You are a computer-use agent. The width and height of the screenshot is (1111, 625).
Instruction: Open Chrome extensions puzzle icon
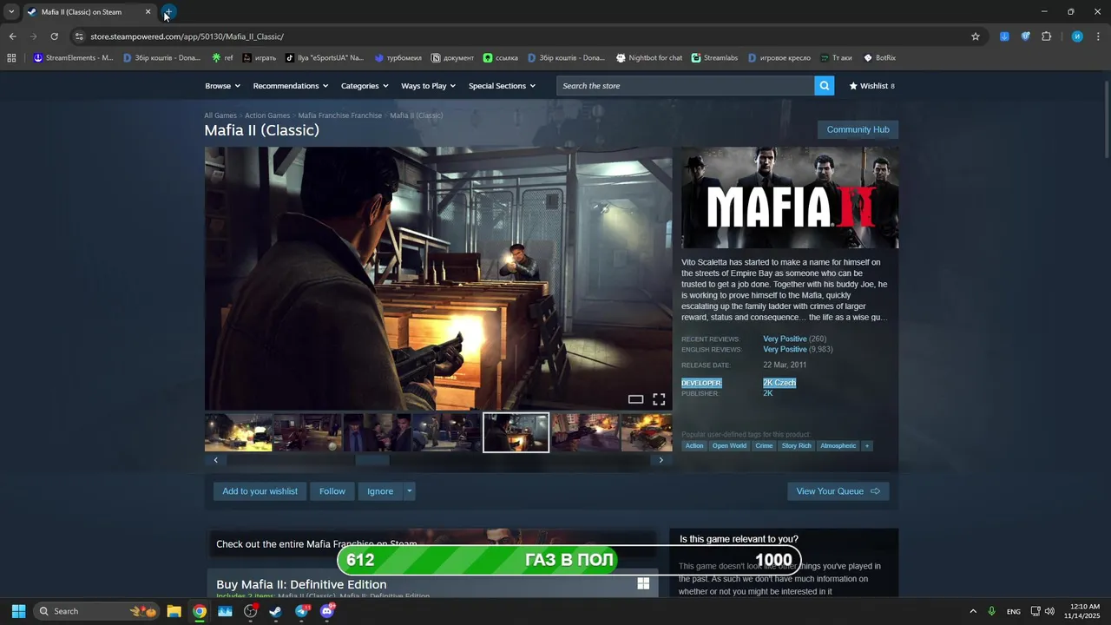(1046, 36)
